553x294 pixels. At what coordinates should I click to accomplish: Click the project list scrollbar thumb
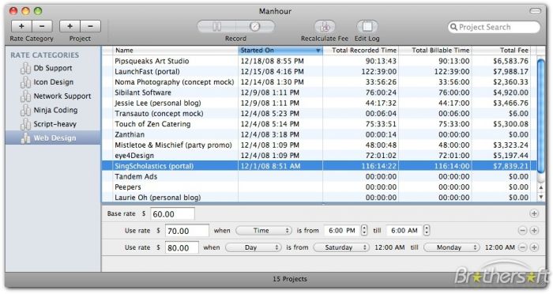(541, 116)
